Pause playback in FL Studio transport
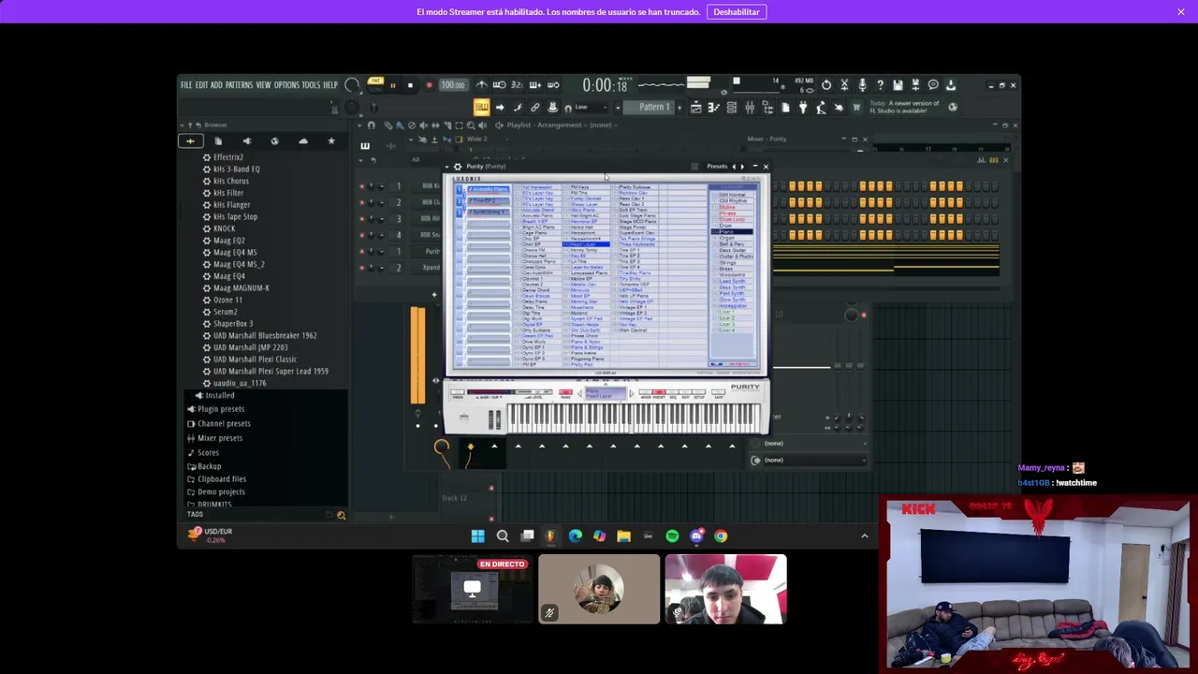The width and height of the screenshot is (1198, 674). [393, 85]
